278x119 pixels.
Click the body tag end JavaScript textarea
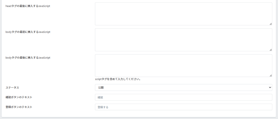click(183, 66)
